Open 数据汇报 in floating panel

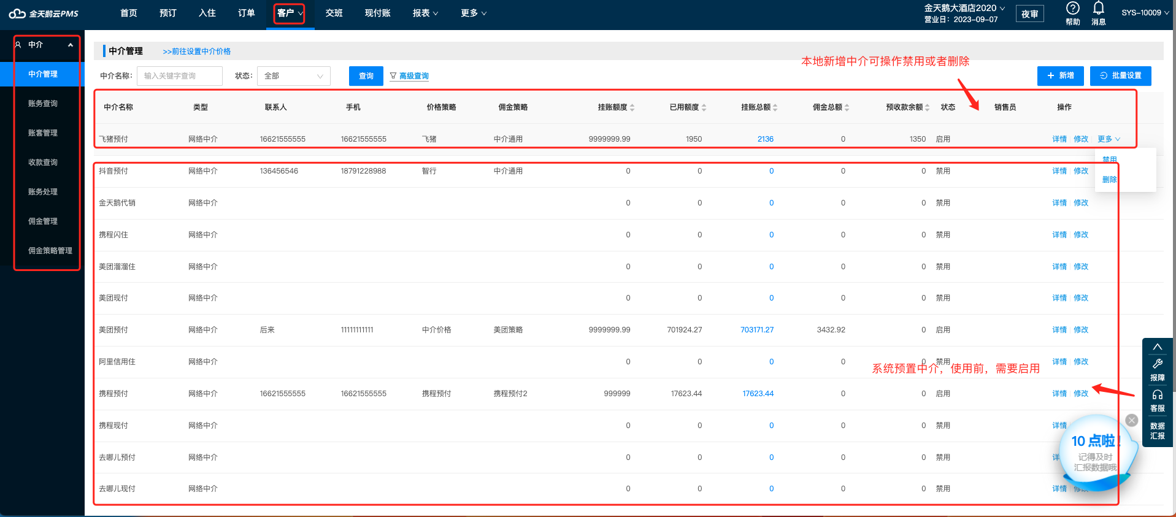[x=1157, y=431]
